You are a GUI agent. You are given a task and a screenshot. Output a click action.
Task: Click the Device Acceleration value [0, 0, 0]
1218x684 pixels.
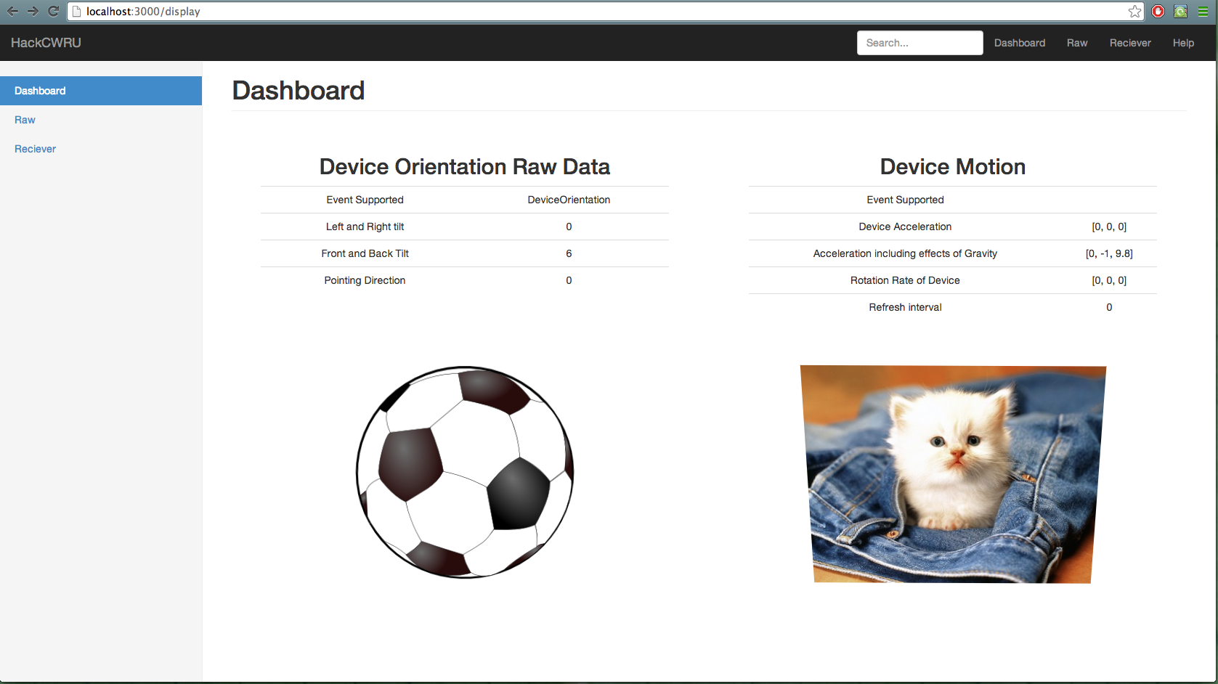pos(1109,227)
